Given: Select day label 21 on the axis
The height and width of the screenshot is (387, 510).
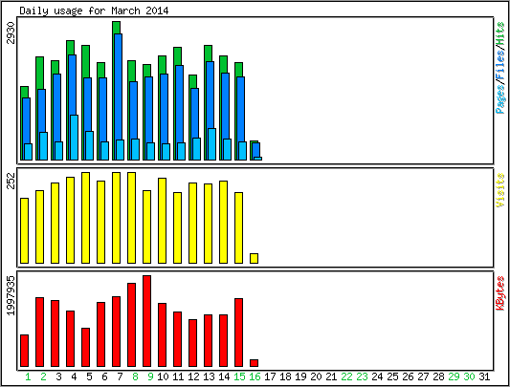Looking at the screenshot, I should (x=331, y=376).
